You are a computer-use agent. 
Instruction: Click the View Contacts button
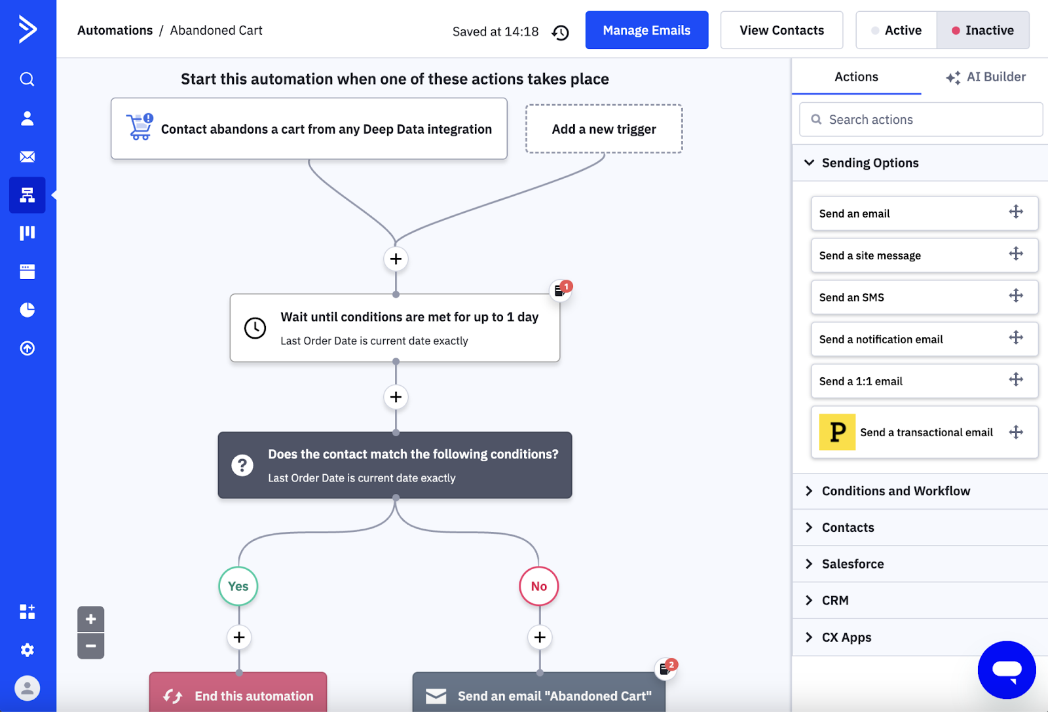pos(781,29)
